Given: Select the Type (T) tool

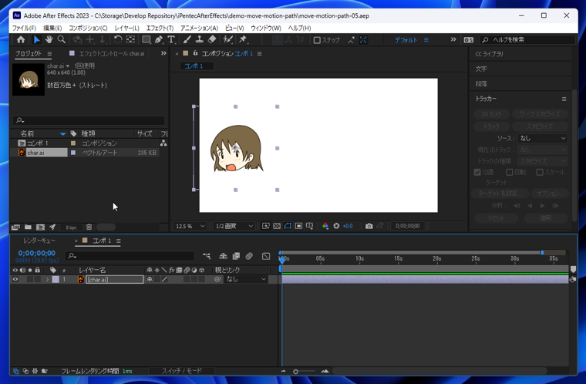Looking at the screenshot, I should pos(171,40).
